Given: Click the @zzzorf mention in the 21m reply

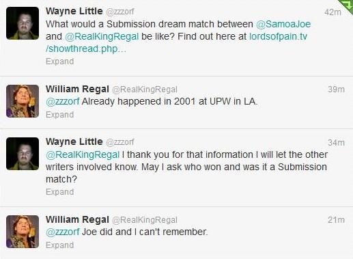Looking at the screenshot, I should [x=63, y=232].
